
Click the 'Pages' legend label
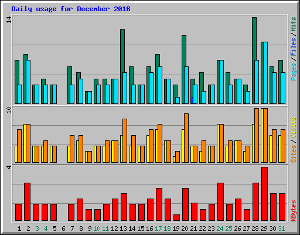click(294, 72)
